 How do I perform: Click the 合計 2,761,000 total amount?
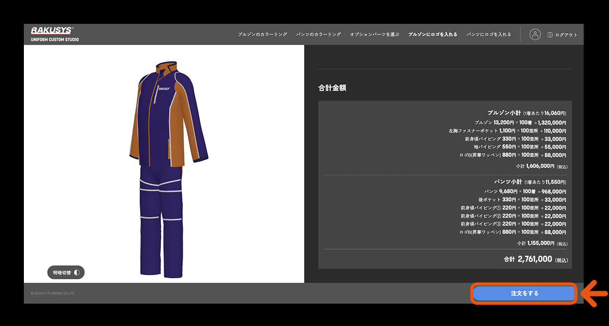tap(535, 259)
